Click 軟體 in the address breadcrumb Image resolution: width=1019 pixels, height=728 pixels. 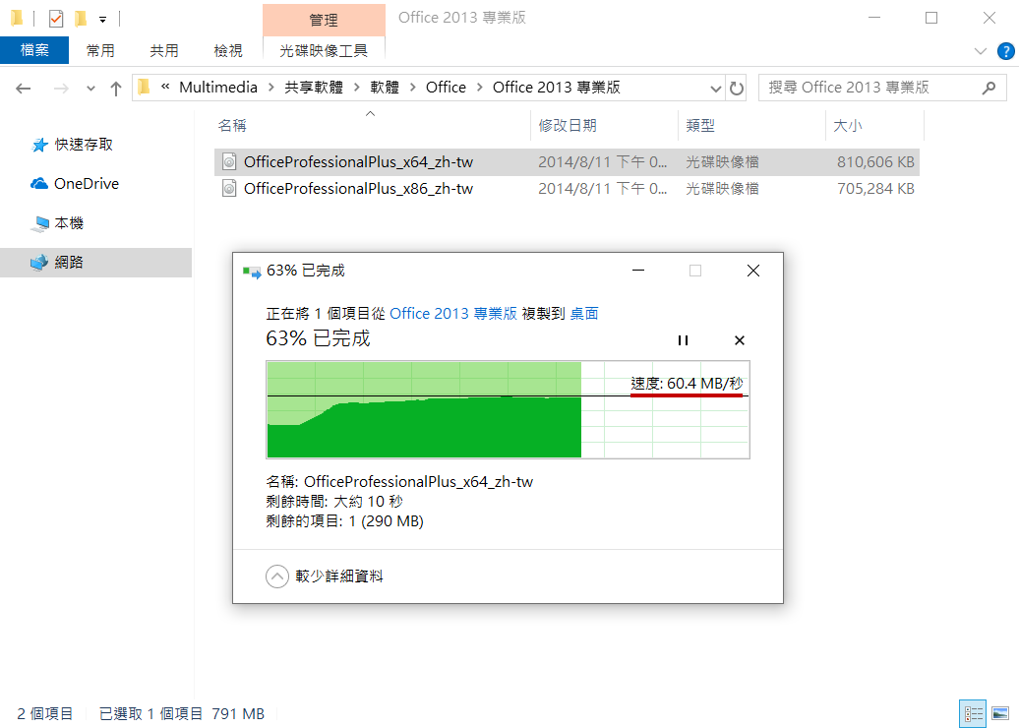385,88
